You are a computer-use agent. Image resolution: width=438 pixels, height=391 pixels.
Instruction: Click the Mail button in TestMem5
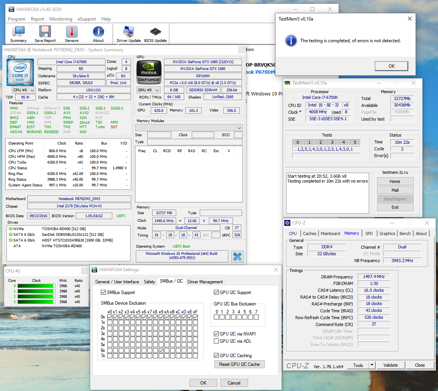click(395, 190)
